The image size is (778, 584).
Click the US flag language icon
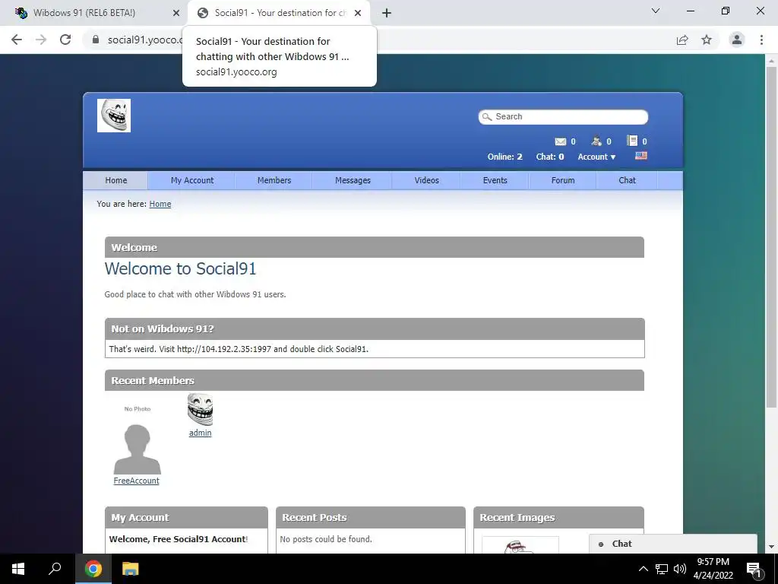[x=641, y=155]
